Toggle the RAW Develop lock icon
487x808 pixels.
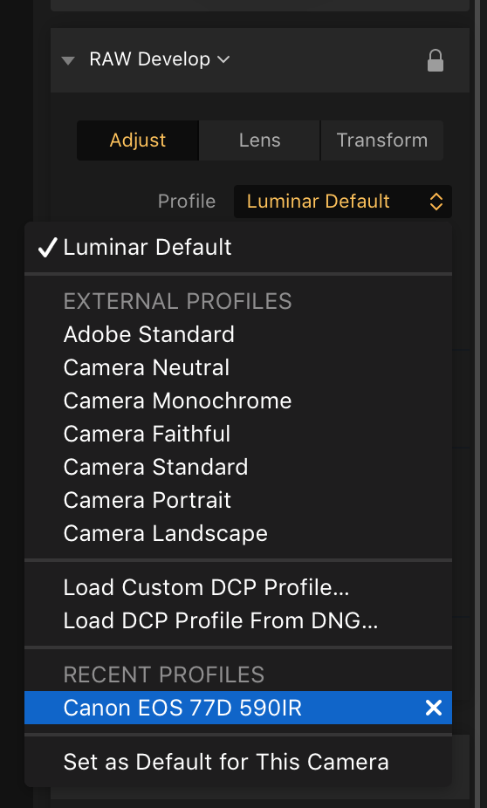(x=435, y=60)
